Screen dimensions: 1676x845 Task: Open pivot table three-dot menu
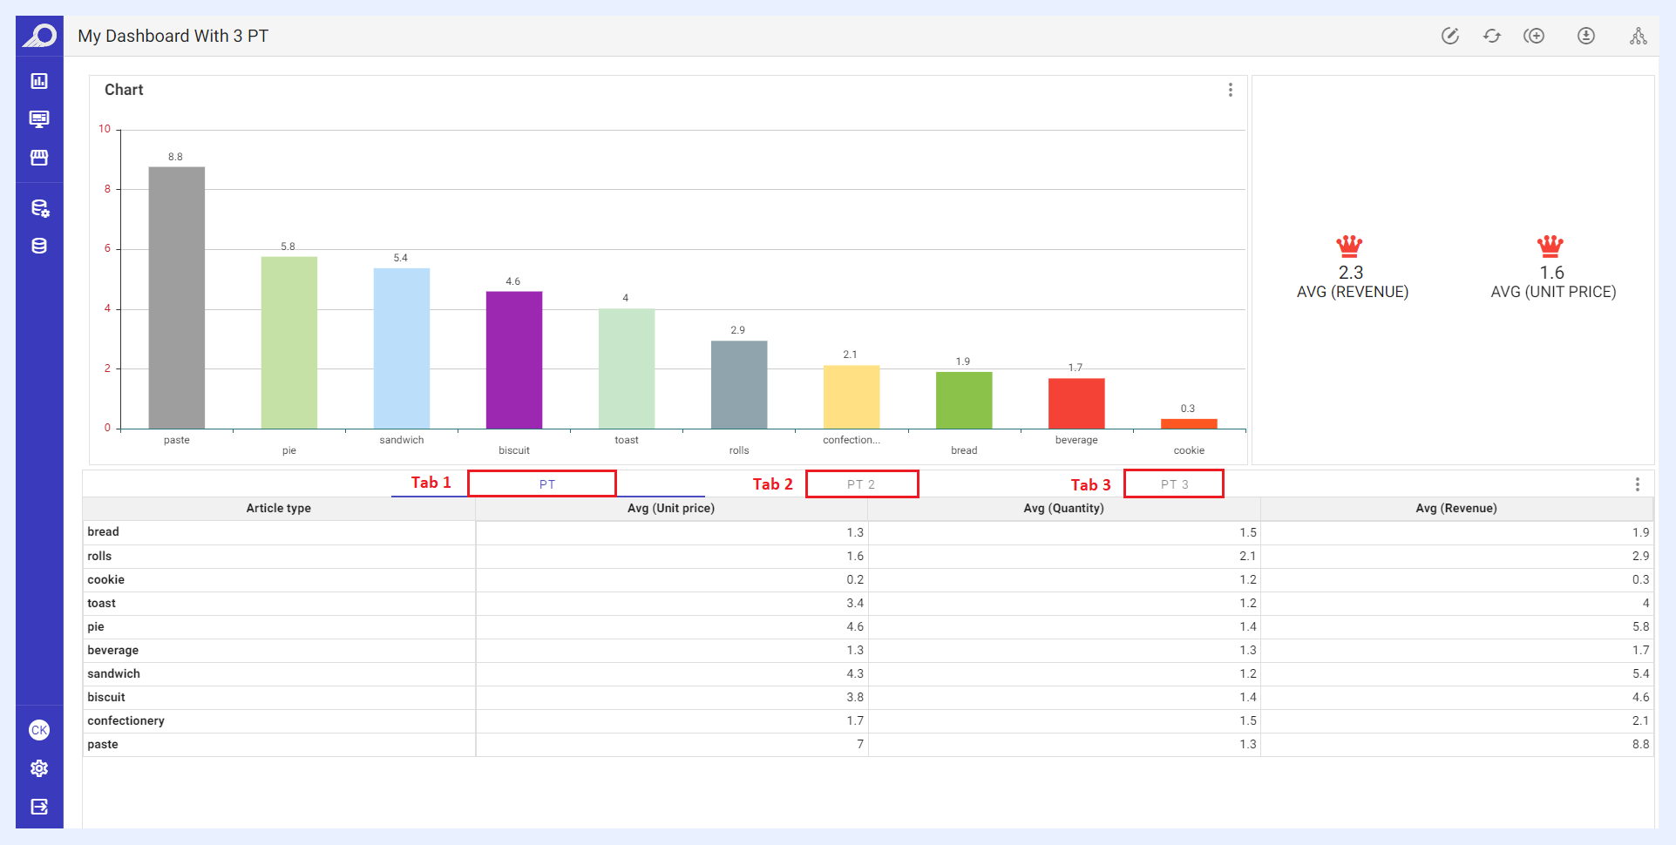click(x=1638, y=484)
